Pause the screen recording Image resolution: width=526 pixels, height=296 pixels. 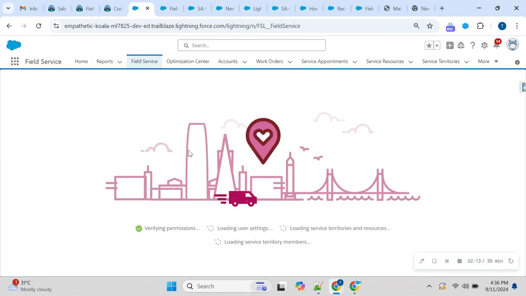pos(447,261)
